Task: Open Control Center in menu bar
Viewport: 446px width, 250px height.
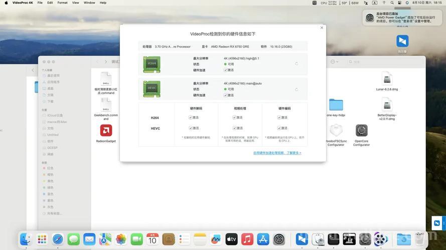Action: click(399, 2)
